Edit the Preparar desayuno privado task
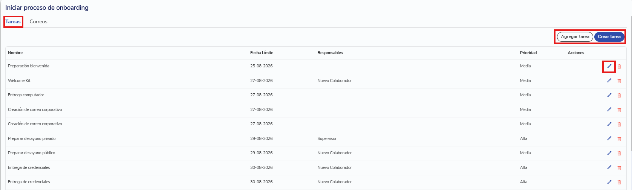Viewport: 632px width, 190px height. click(x=609, y=138)
